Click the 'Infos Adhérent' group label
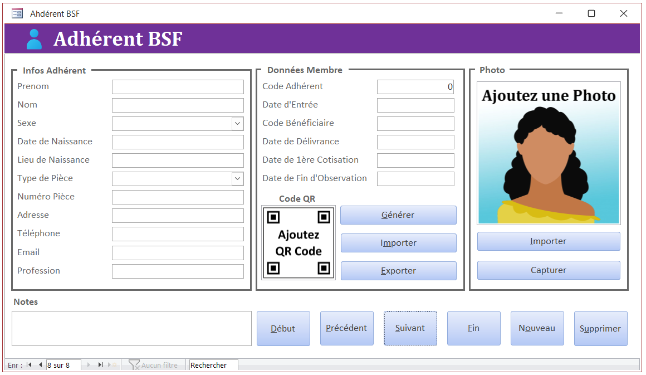The image size is (646, 375). [55, 70]
